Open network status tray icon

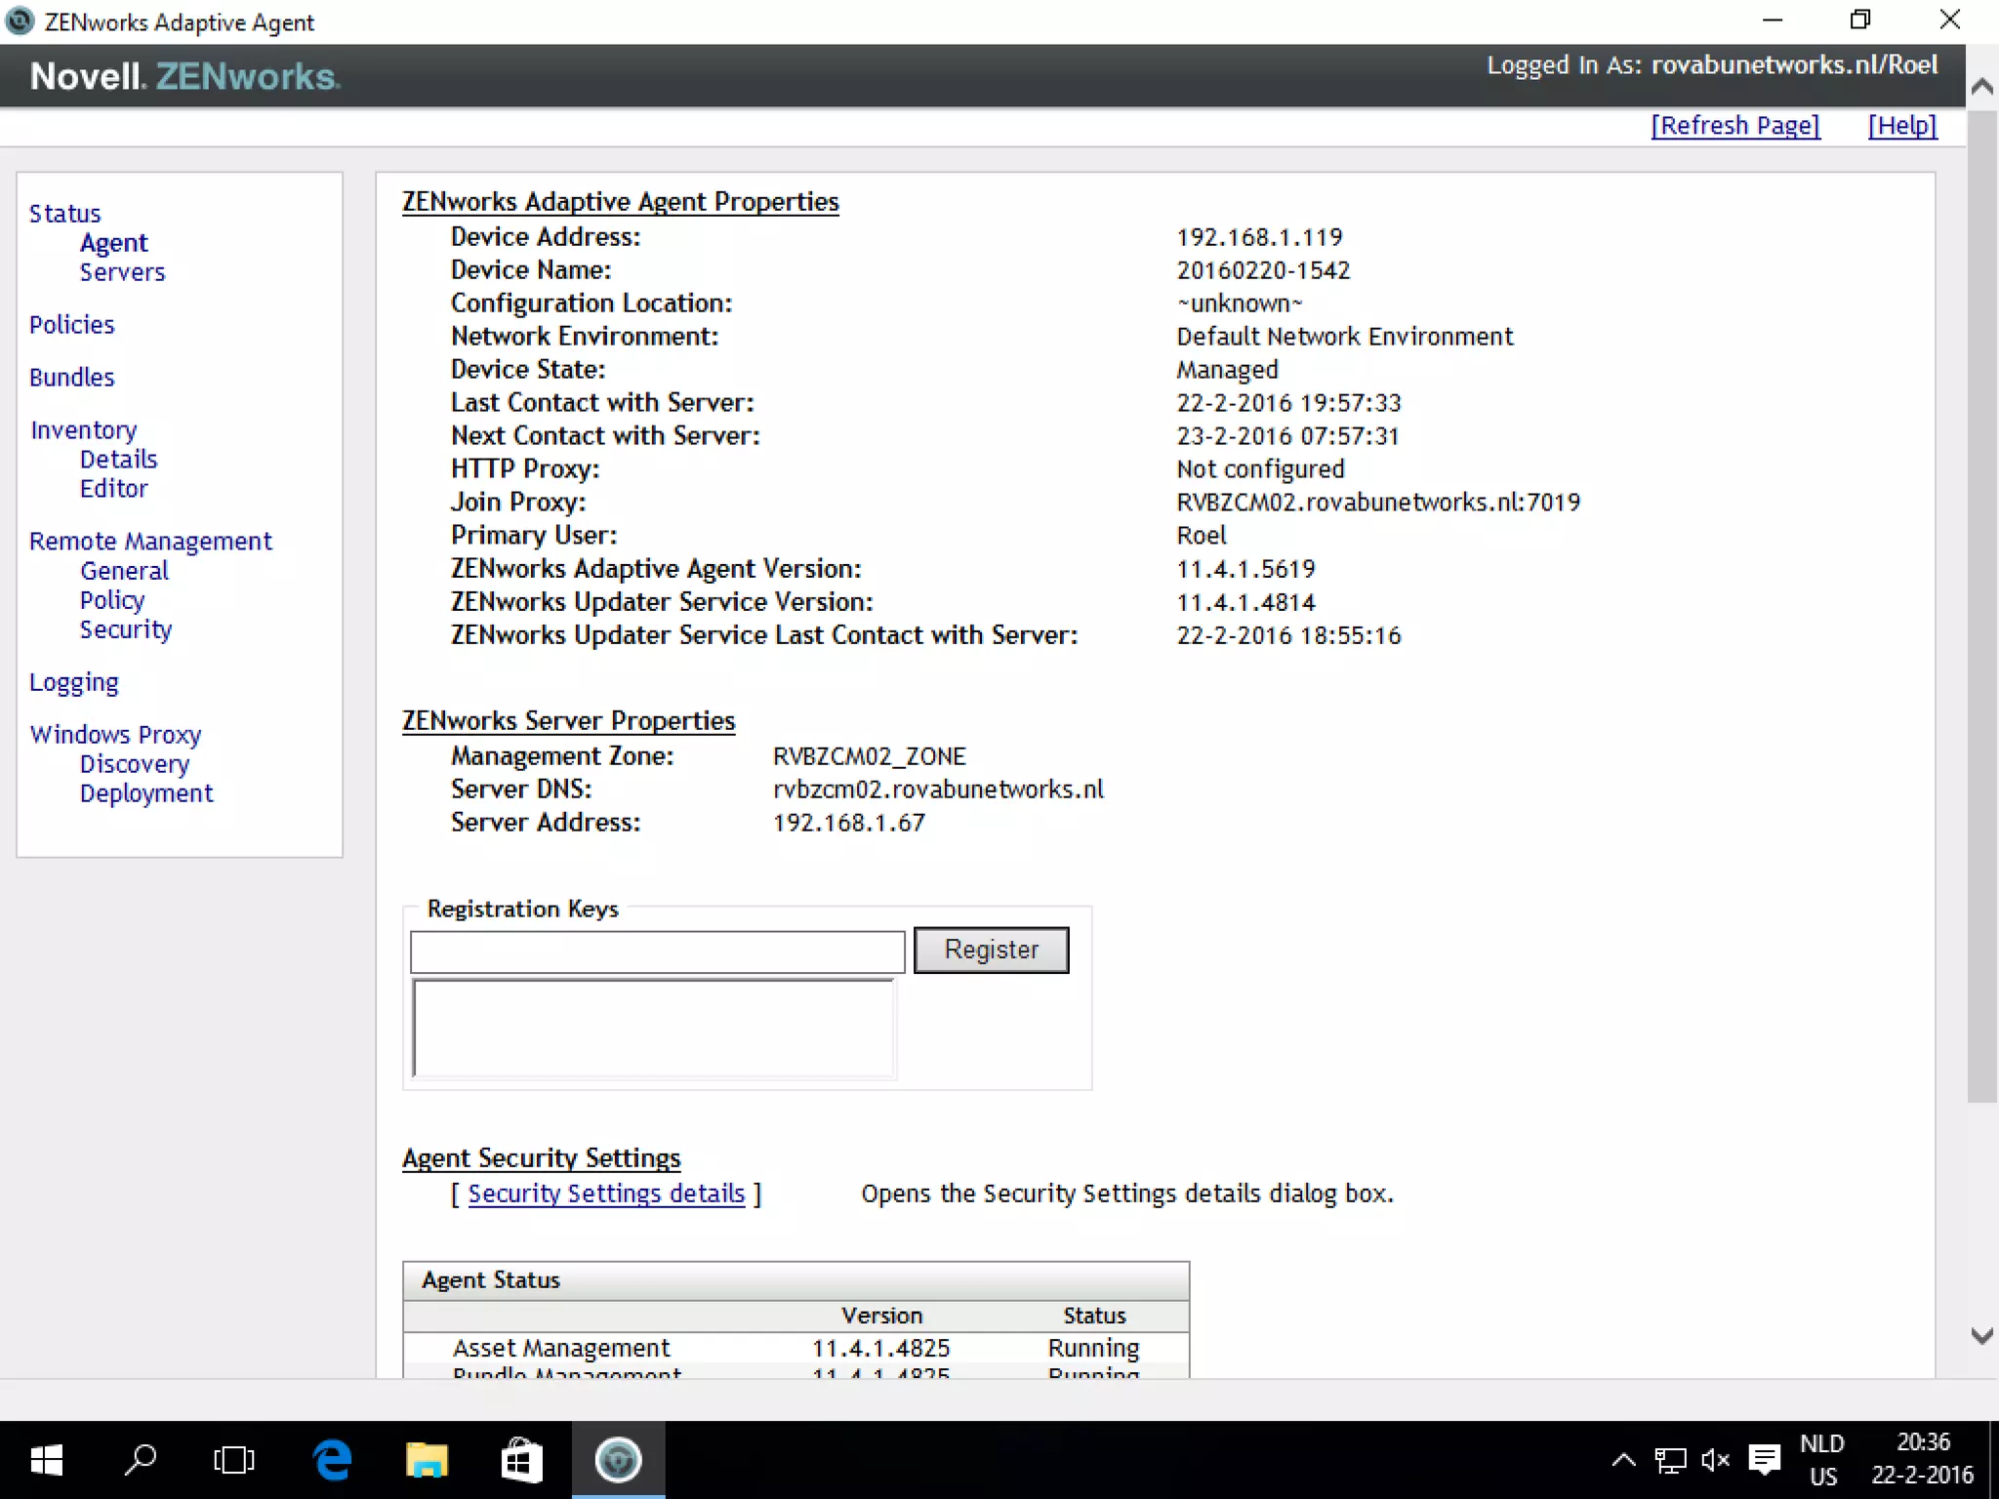(x=1670, y=1460)
